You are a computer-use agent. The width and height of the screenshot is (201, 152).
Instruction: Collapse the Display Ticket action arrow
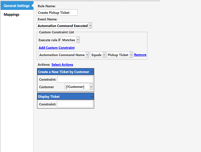92,97
